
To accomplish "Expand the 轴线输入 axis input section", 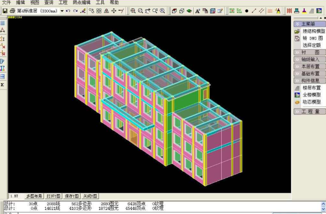I will click(x=309, y=59).
